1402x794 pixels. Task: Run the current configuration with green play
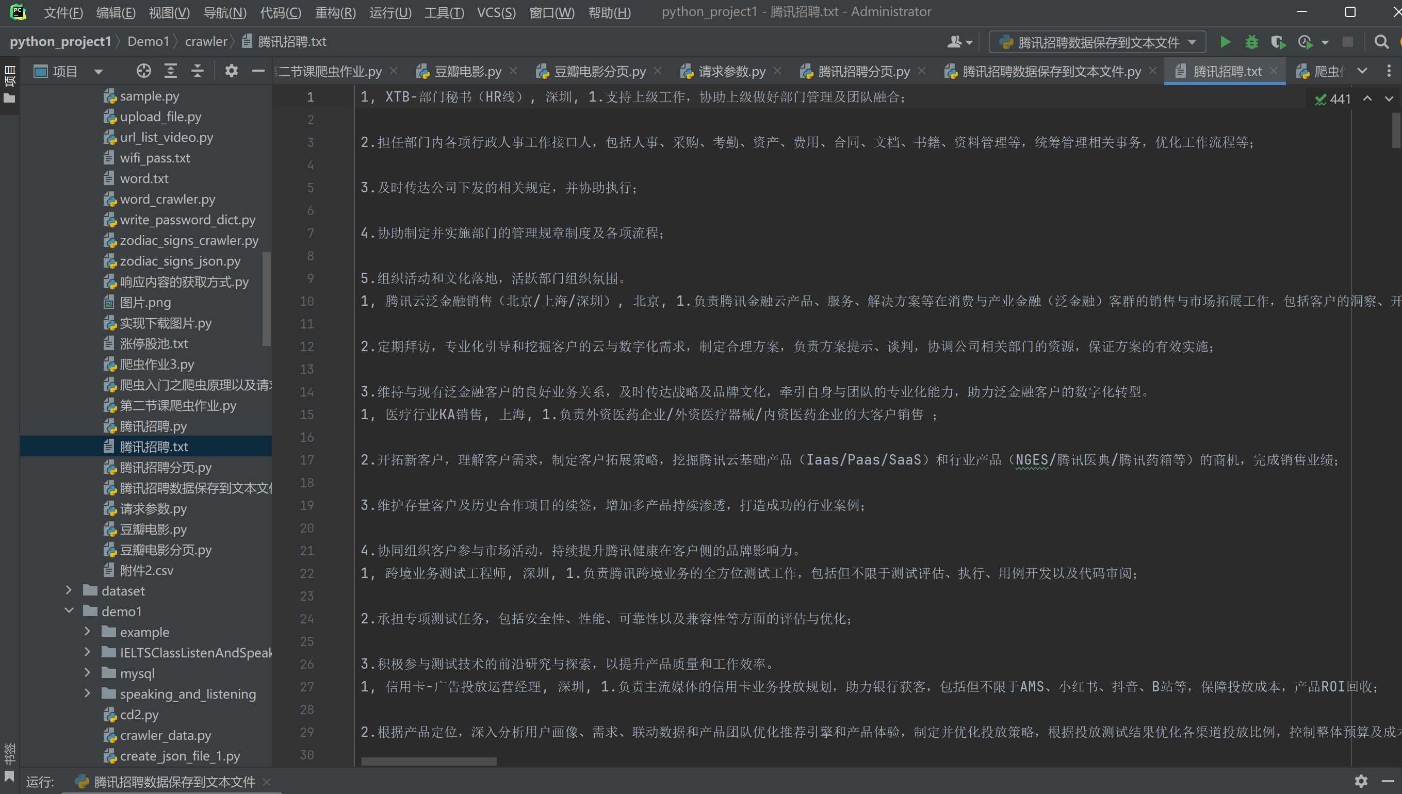(x=1225, y=42)
